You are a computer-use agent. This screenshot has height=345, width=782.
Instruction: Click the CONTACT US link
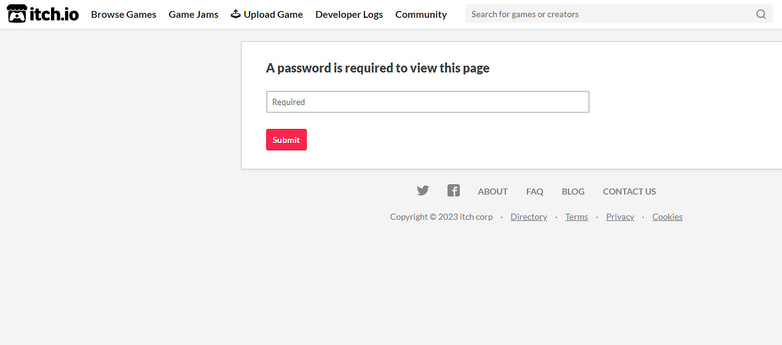pyautogui.click(x=629, y=192)
